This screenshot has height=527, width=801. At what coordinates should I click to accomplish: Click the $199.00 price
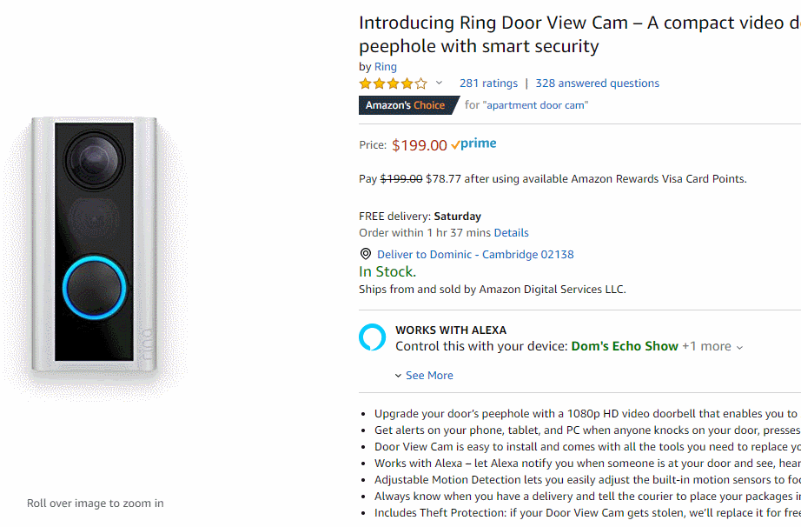[420, 145]
